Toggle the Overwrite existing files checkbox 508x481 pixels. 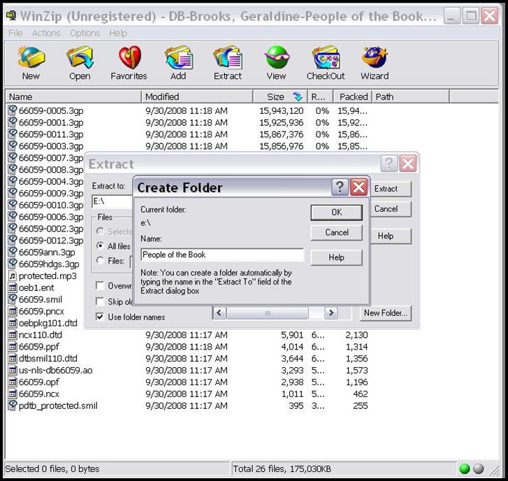(x=100, y=285)
